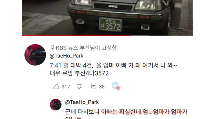Click the 317 like count
The width and height of the screenshot is (215, 119).
pos(66,87)
